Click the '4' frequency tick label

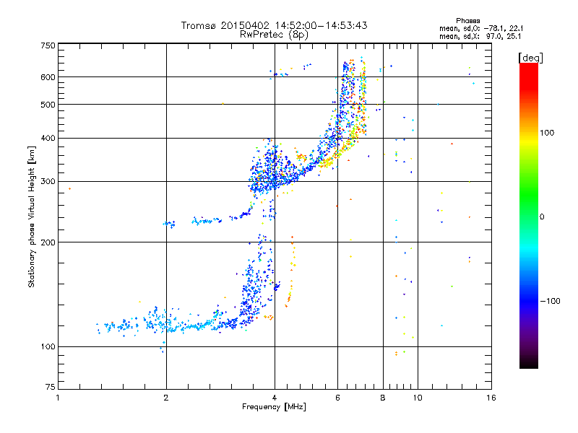(275, 398)
